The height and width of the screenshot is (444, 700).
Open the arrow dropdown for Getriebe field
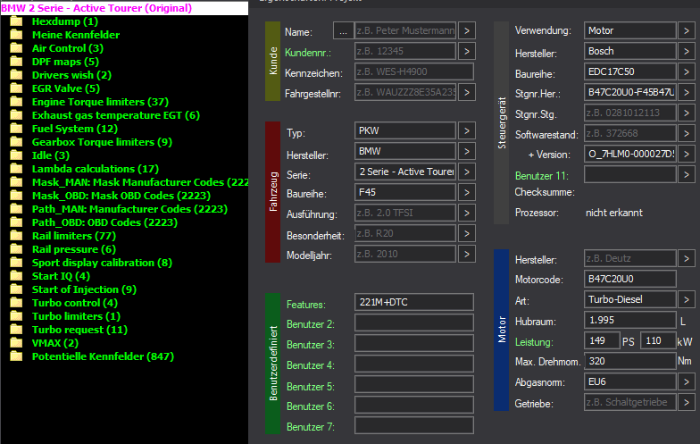[x=686, y=402]
